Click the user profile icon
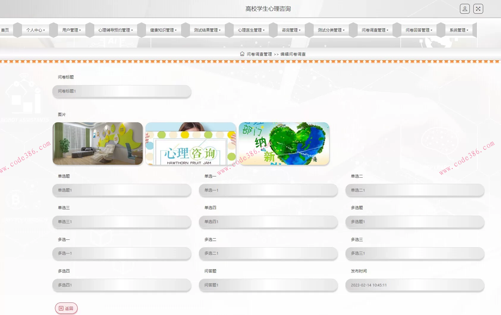This screenshot has height=315, width=501. coord(465,9)
